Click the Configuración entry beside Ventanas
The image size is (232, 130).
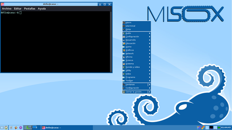(137, 88)
